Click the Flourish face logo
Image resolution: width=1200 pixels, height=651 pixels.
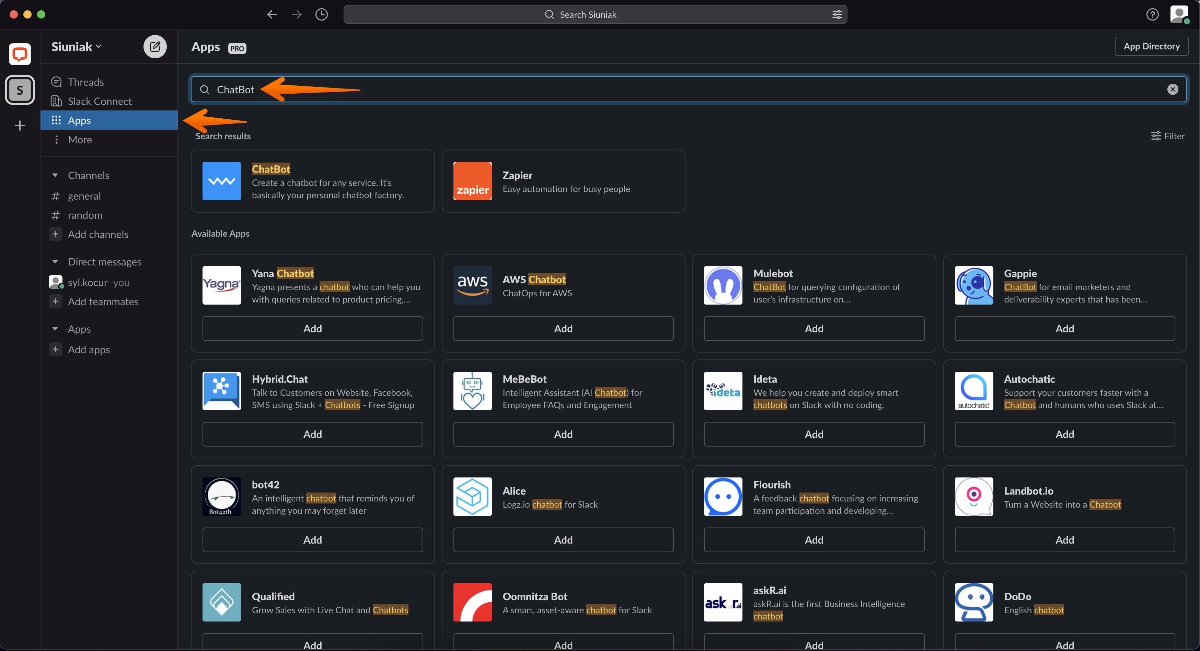(x=723, y=497)
